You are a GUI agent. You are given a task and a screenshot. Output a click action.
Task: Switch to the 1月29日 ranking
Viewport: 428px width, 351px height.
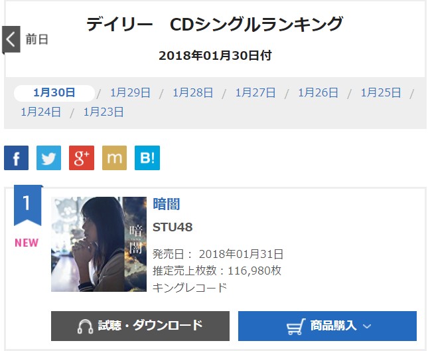tap(130, 93)
